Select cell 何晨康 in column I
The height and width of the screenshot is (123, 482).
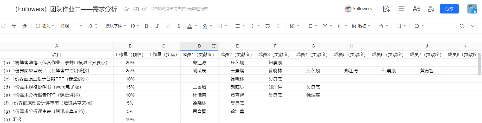pos(389,71)
